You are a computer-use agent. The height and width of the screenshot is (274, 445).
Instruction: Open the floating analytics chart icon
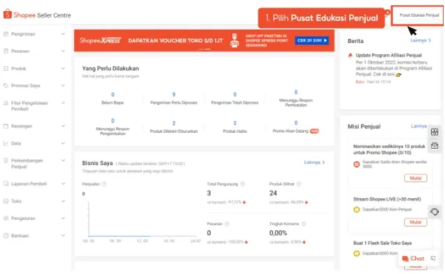(434, 132)
